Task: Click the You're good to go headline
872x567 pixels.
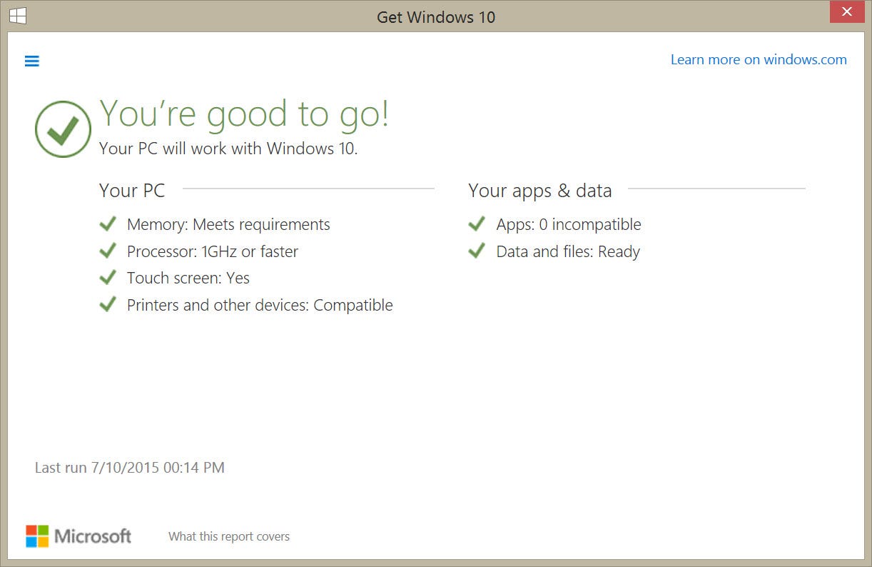Action: click(x=245, y=114)
